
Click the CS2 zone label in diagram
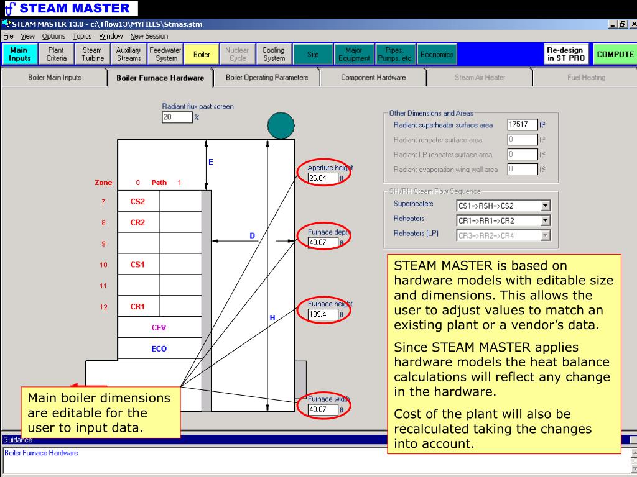pyautogui.click(x=137, y=202)
